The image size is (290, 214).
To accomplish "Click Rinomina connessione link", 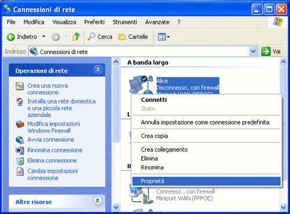I will (x=55, y=150).
